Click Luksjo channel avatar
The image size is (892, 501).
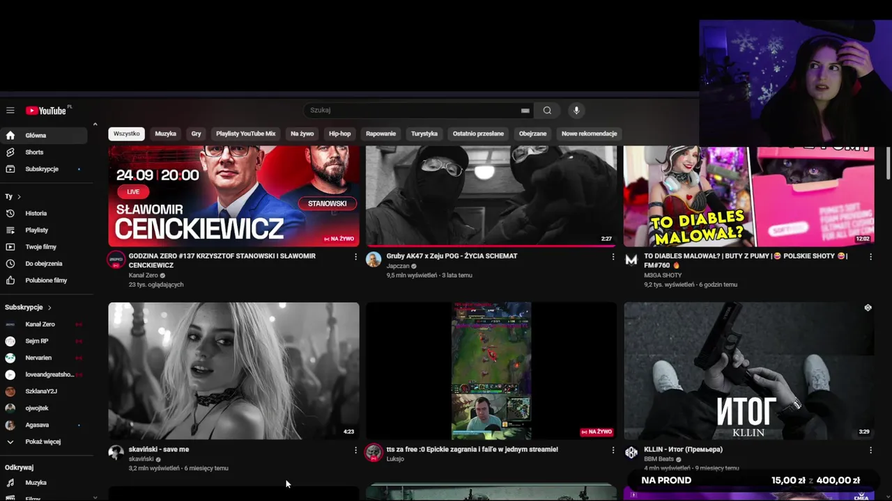[374, 453]
